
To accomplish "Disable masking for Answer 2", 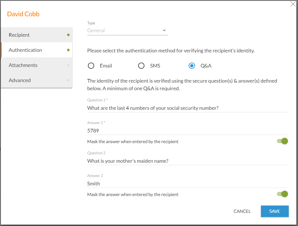I will pos(282,194).
